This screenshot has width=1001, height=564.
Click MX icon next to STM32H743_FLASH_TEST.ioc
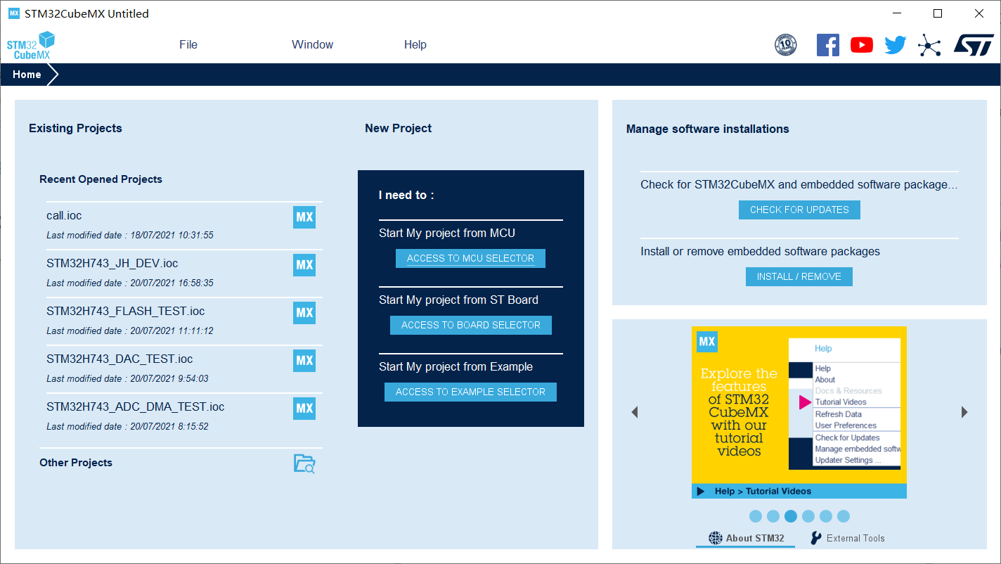point(304,313)
